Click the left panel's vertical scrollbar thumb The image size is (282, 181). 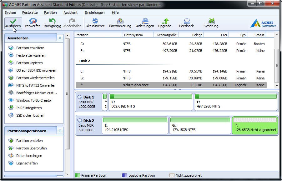68,94
